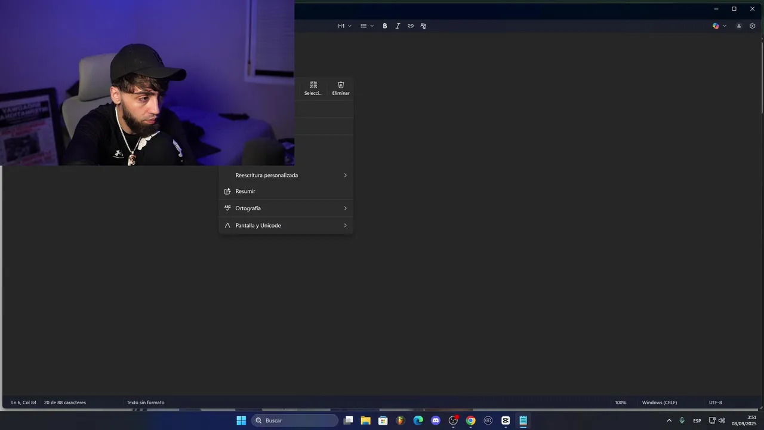Click the Seleccionar todo icon in context menu

point(313,88)
